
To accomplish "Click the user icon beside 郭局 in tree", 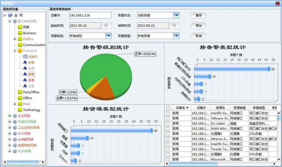I will point(25,74).
